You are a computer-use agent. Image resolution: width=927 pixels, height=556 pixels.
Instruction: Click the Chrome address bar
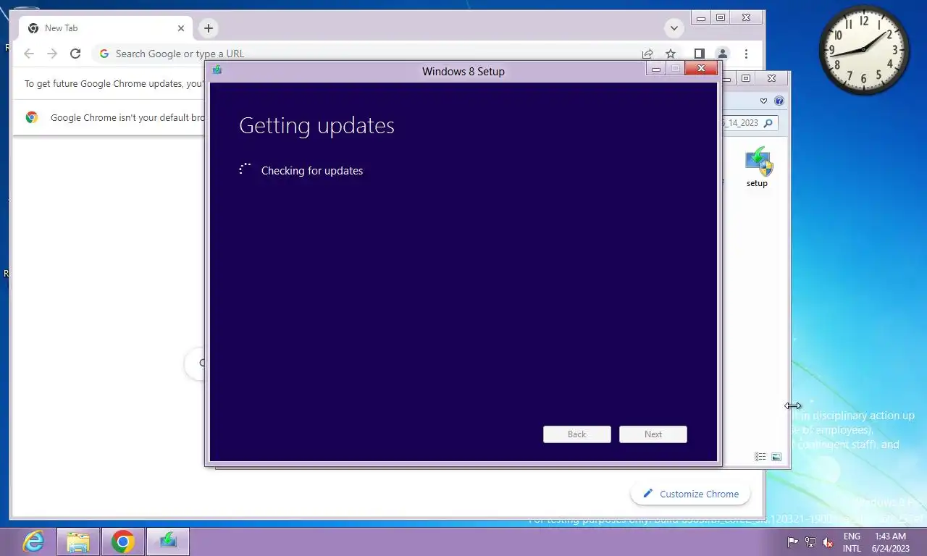click(x=369, y=54)
